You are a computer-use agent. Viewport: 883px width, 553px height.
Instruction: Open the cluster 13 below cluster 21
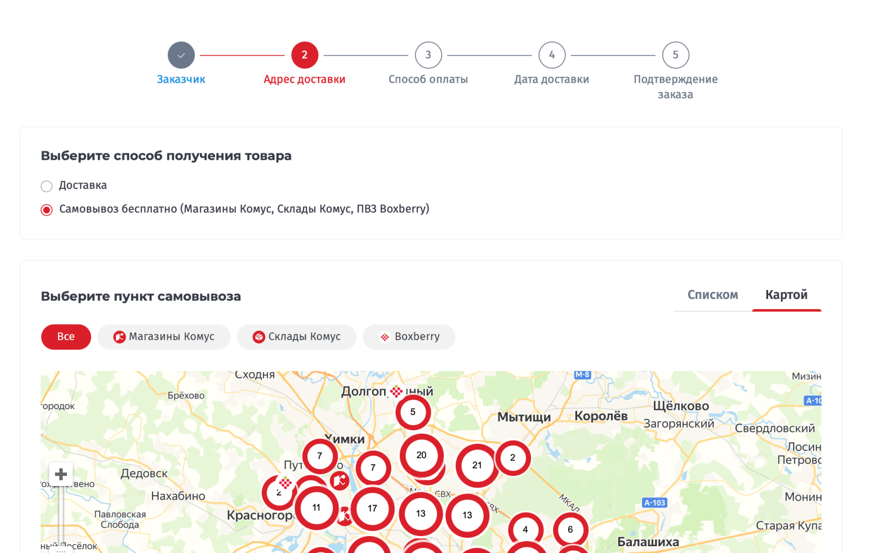pos(467,515)
